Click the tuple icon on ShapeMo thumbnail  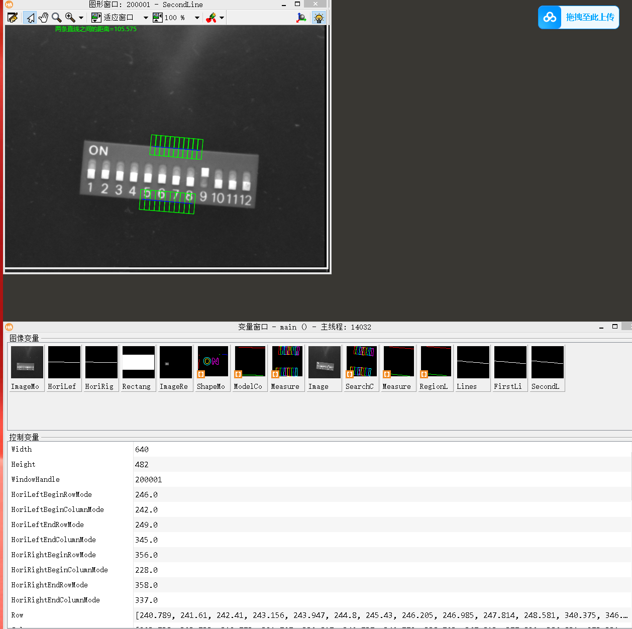[201, 374]
